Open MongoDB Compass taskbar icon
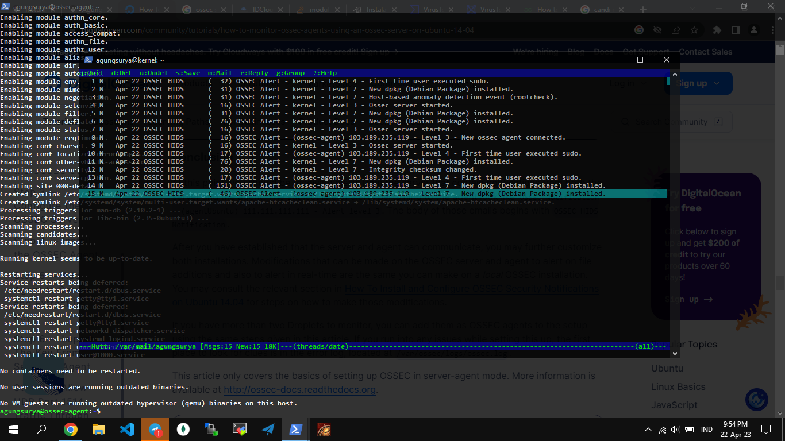The image size is (785, 441). pos(183,430)
